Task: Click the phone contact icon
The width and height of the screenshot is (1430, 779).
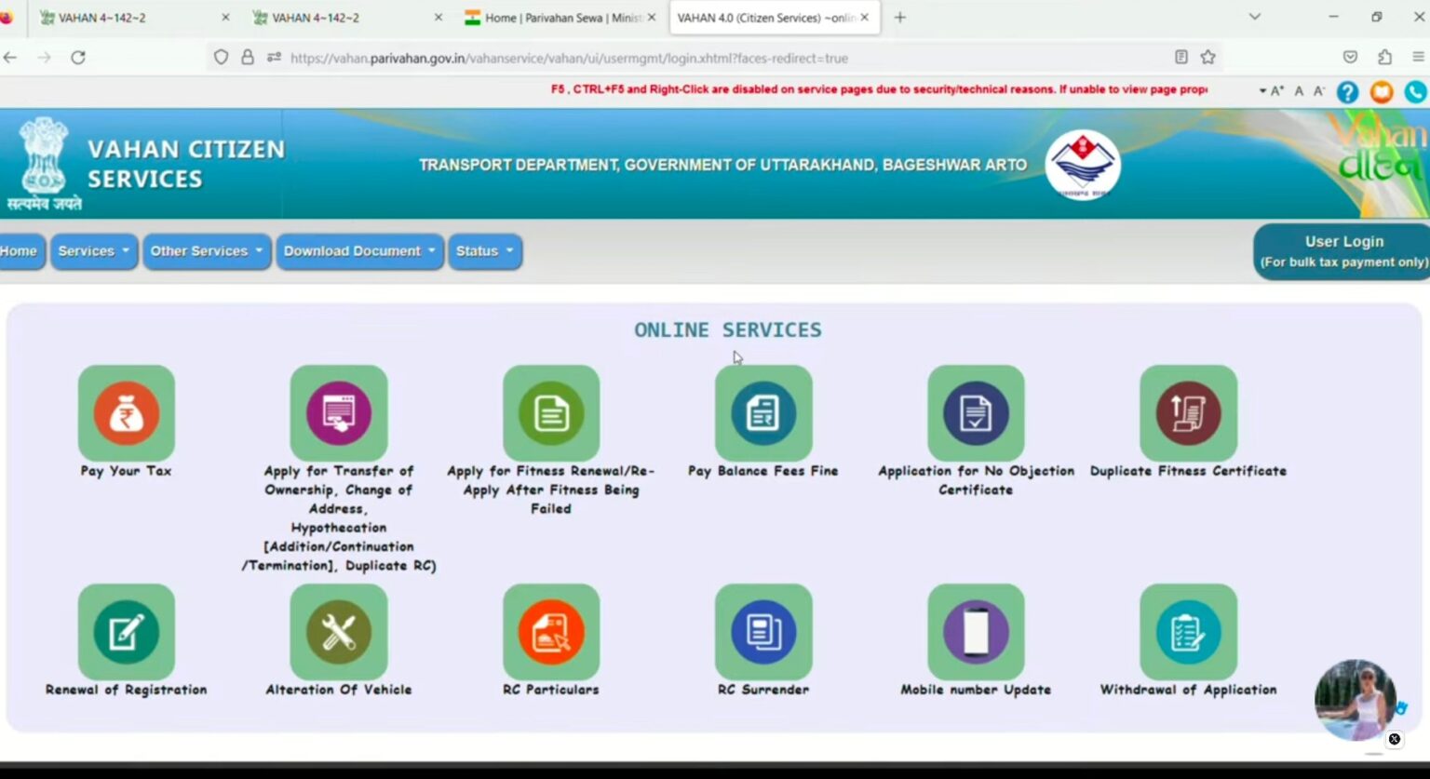Action: (1416, 91)
